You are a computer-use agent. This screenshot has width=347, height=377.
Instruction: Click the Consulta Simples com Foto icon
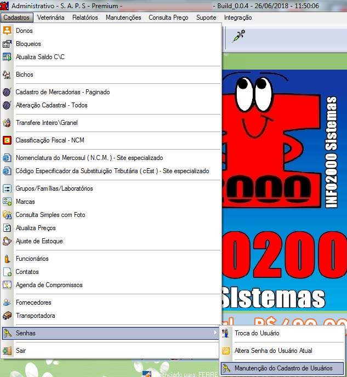tap(7, 215)
